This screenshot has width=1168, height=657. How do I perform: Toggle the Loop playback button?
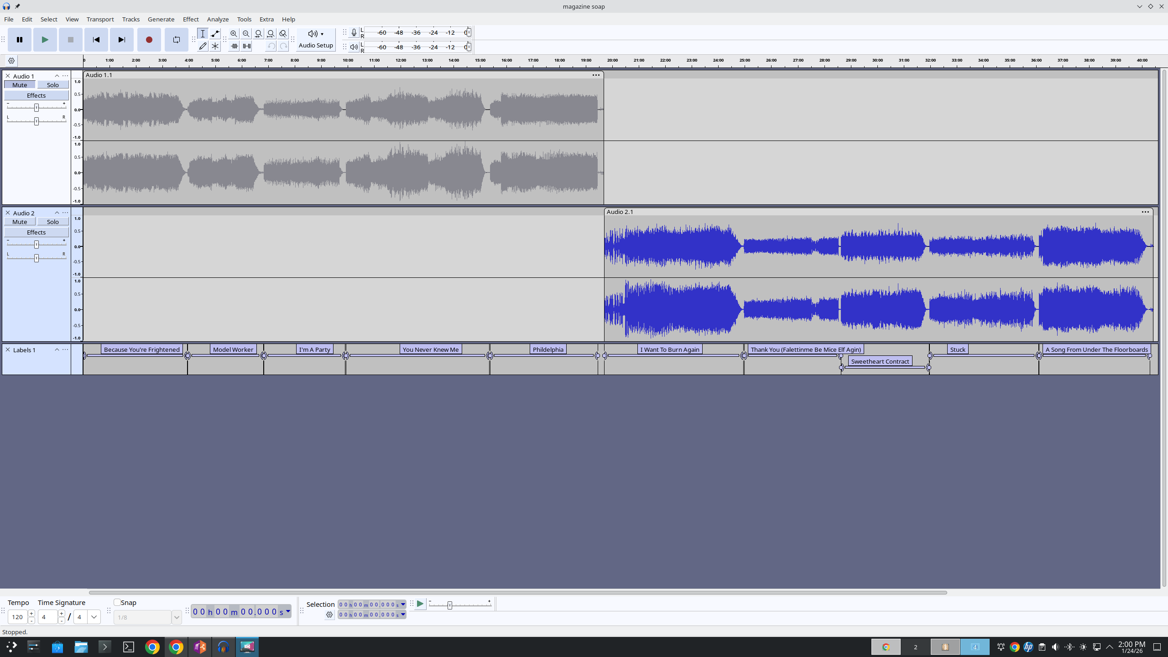point(176,40)
